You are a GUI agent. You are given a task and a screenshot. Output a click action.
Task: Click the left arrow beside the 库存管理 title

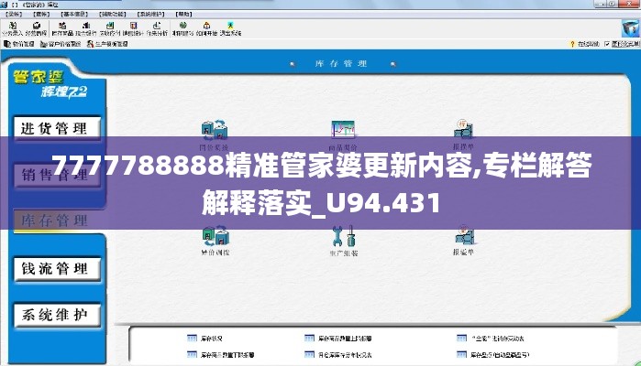point(293,64)
